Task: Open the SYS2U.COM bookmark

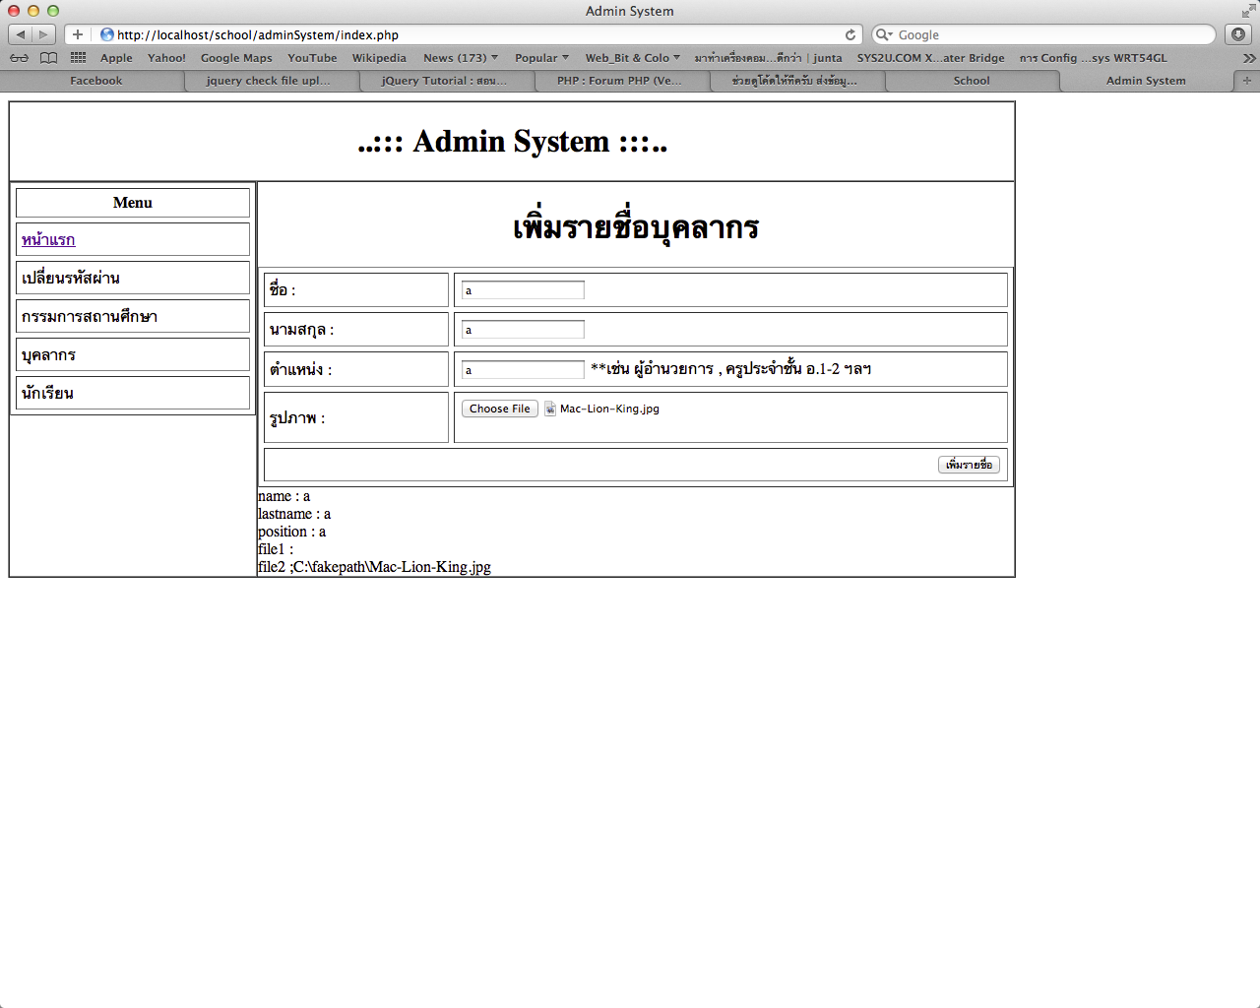Action: 930,58
